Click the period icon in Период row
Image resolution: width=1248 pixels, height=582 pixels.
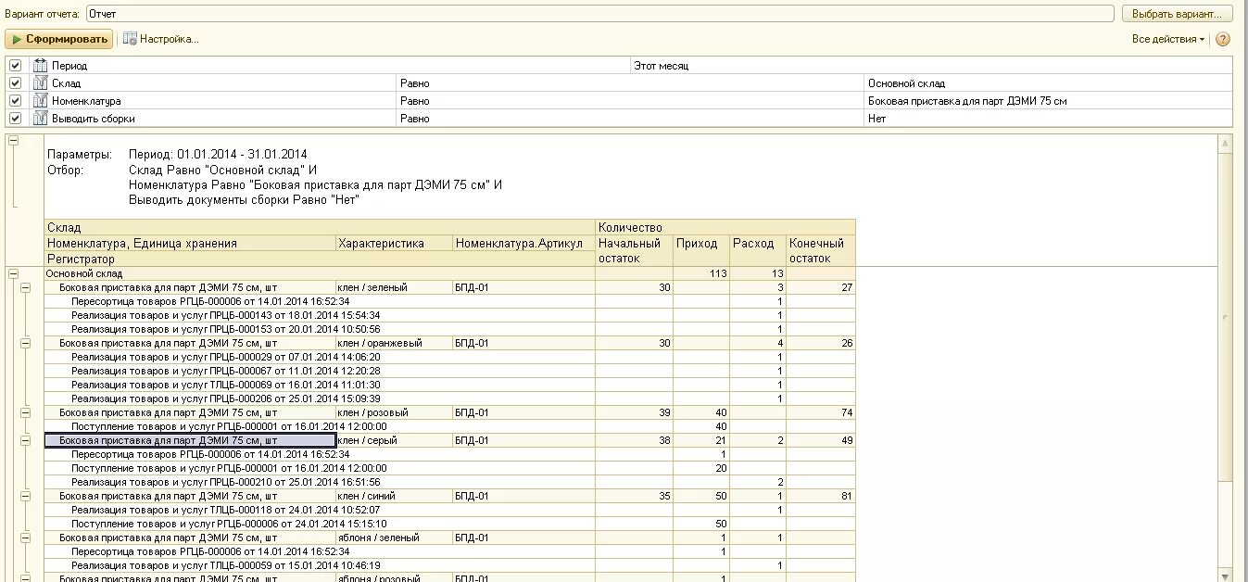[x=40, y=66]
